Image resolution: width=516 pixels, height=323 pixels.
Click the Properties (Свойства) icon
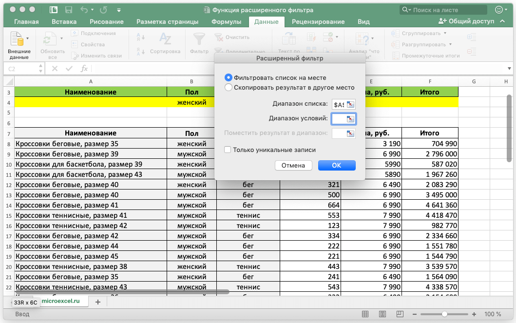click(x=75, y=44)
